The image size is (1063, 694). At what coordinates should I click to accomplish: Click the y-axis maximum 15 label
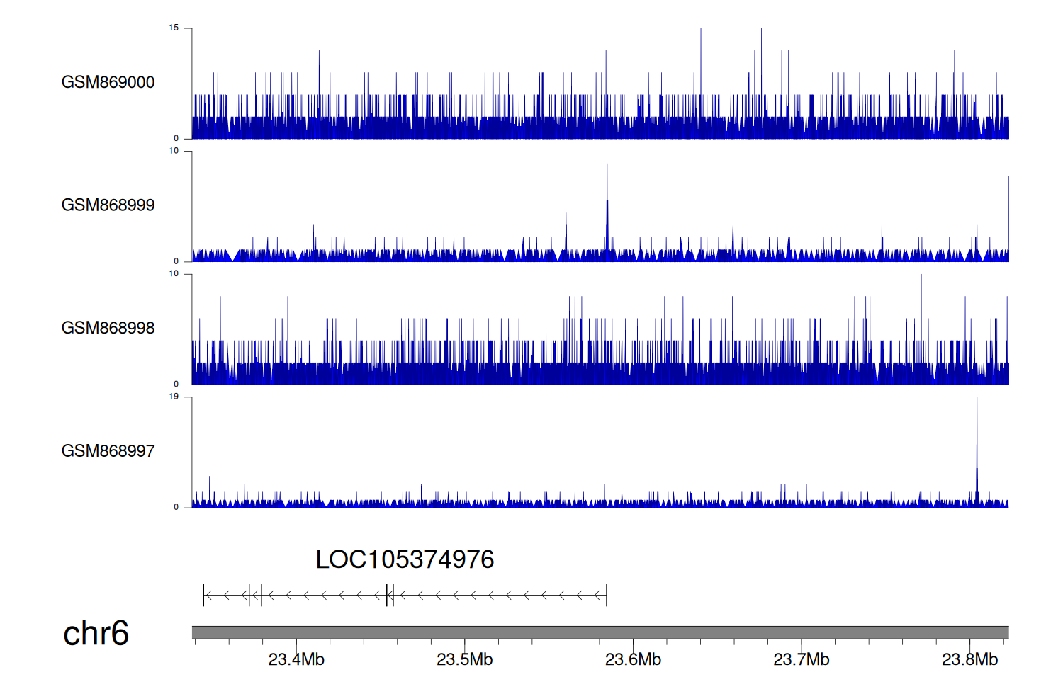click(174, 28)
